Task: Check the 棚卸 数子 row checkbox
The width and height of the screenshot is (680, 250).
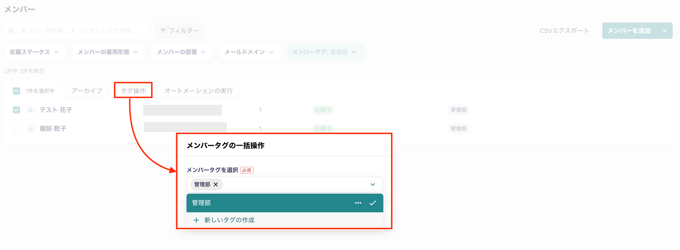Action: pos(16,129)
